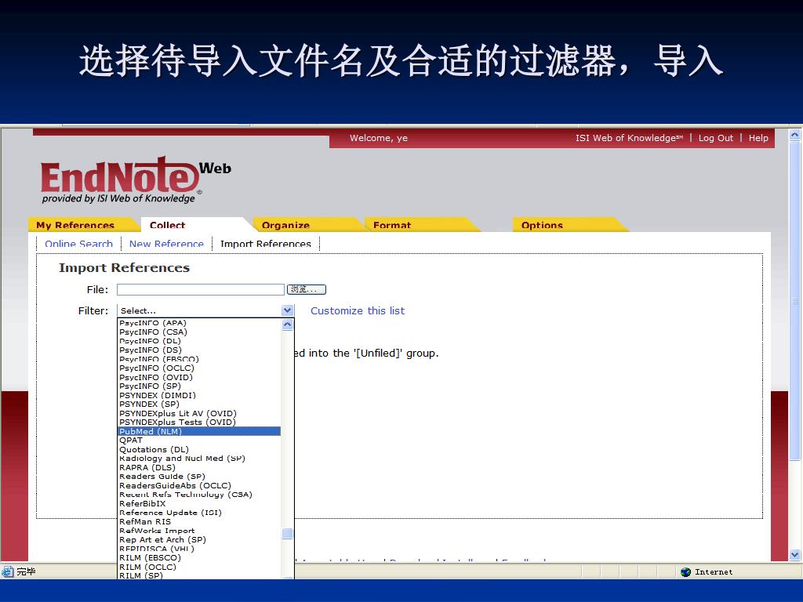Choose PsycINFO (CSA) filter option

pos(198,332)
